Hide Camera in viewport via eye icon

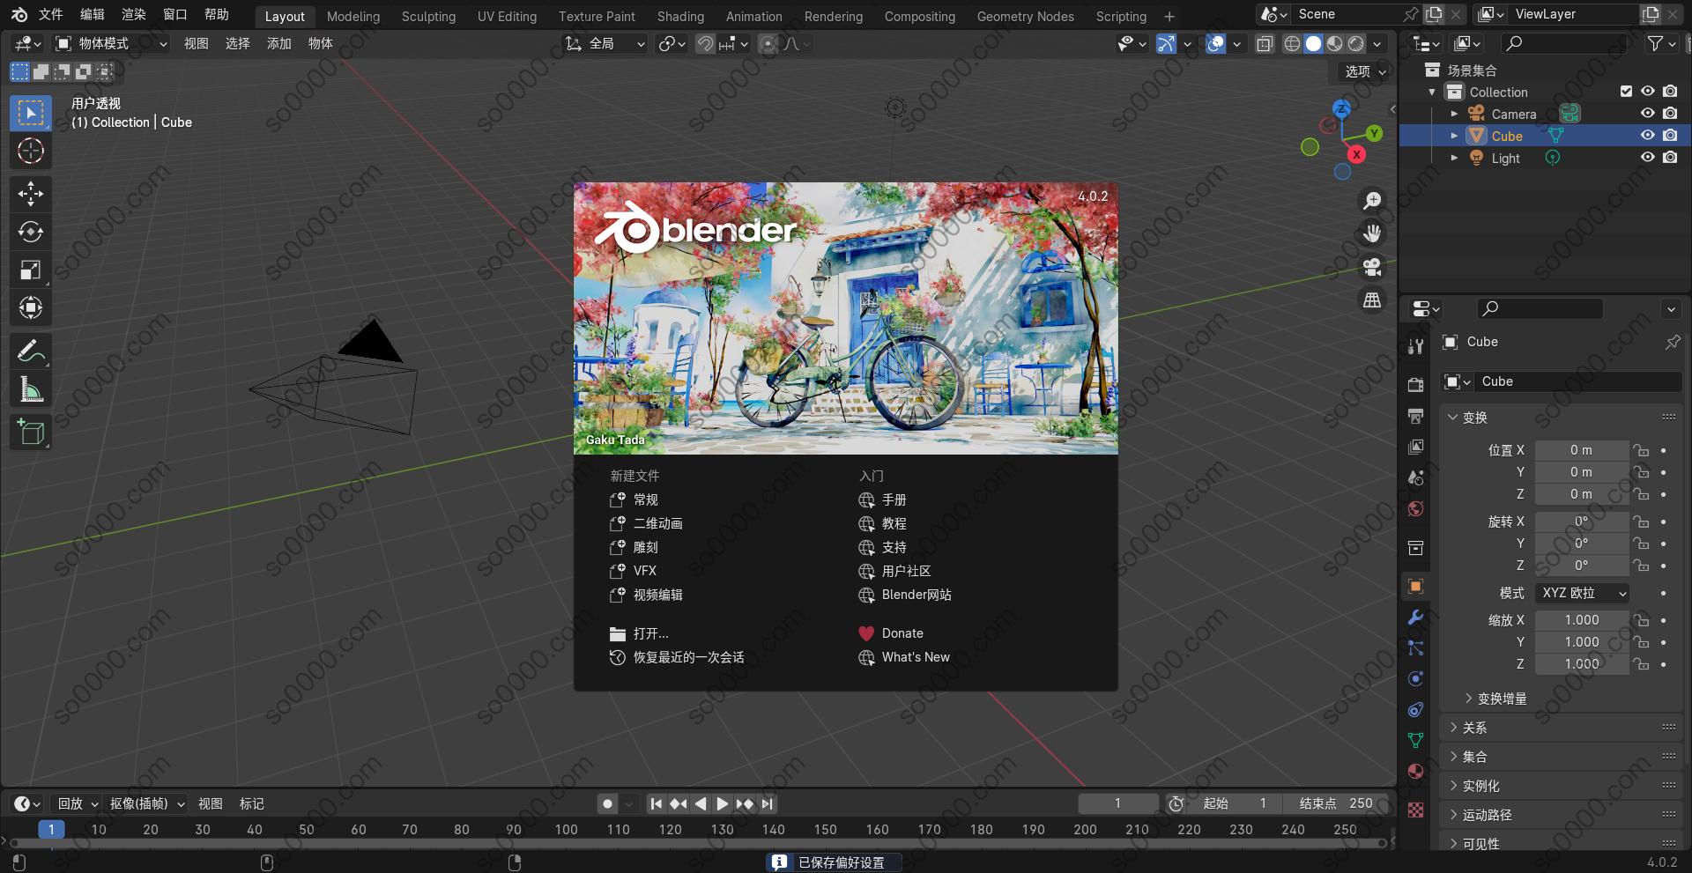(1647, 114)
